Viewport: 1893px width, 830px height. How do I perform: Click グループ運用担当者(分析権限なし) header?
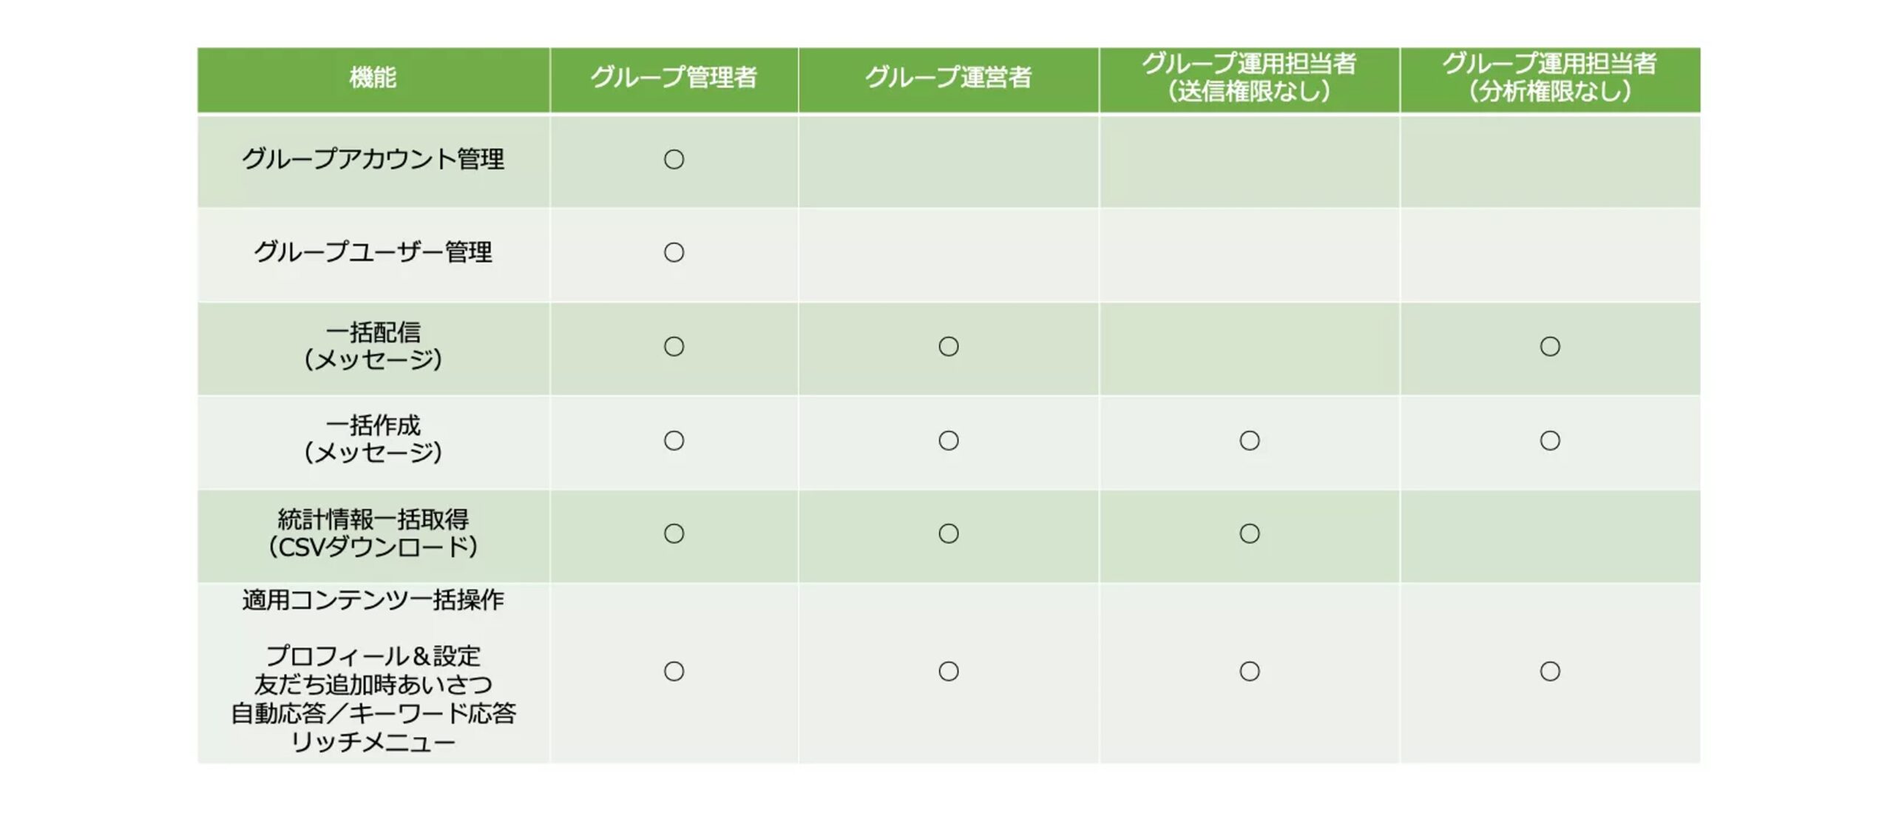[x=1550, y=77]
